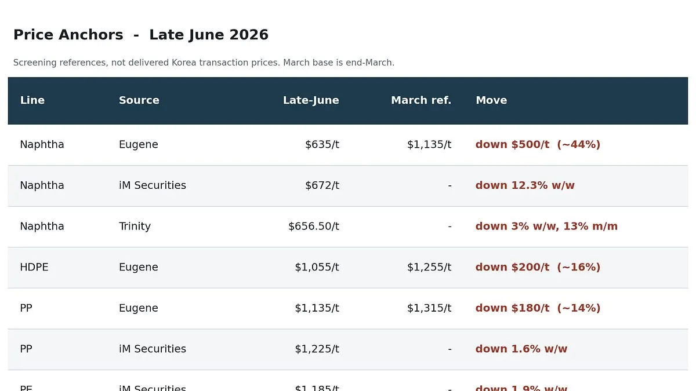696x391 pixels.
Task: Select the $1,255/t HDPE March reference
Action: tap(429, 267)
